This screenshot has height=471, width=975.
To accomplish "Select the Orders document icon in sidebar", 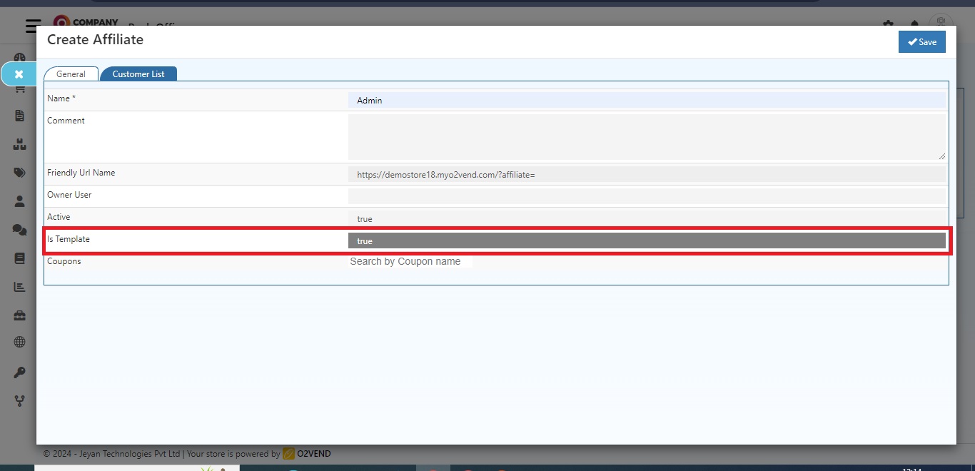I will pos(19,115).
